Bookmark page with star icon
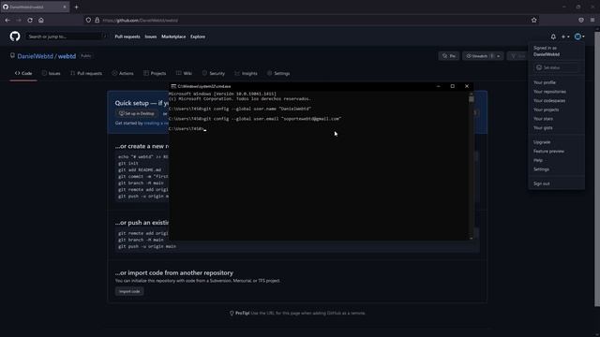The height and width of the screenshot is (337, 600). tap(534, 20)
